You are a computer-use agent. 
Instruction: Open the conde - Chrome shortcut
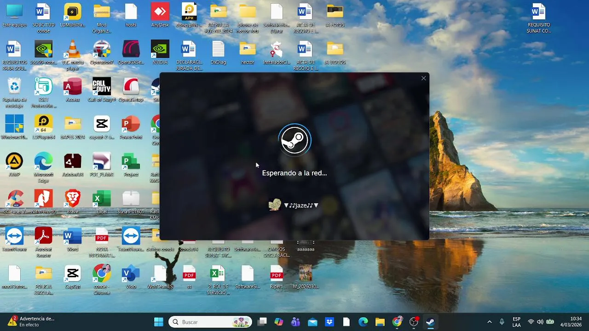[102, 280]
